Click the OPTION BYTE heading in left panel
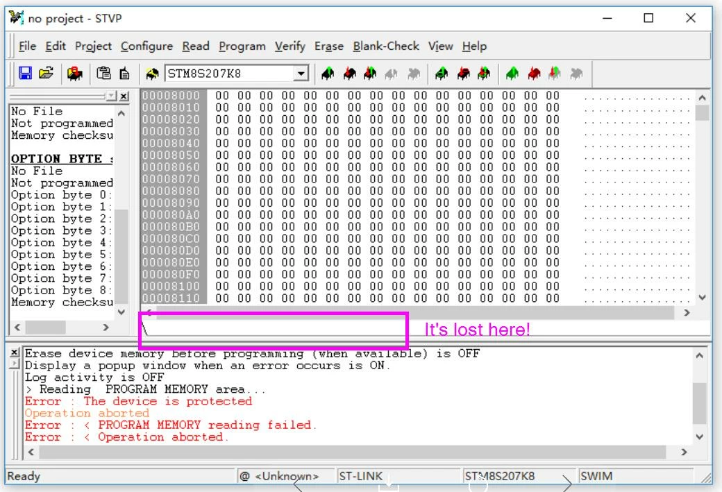Screen dimensions: 722x492 tap(62, 158)
